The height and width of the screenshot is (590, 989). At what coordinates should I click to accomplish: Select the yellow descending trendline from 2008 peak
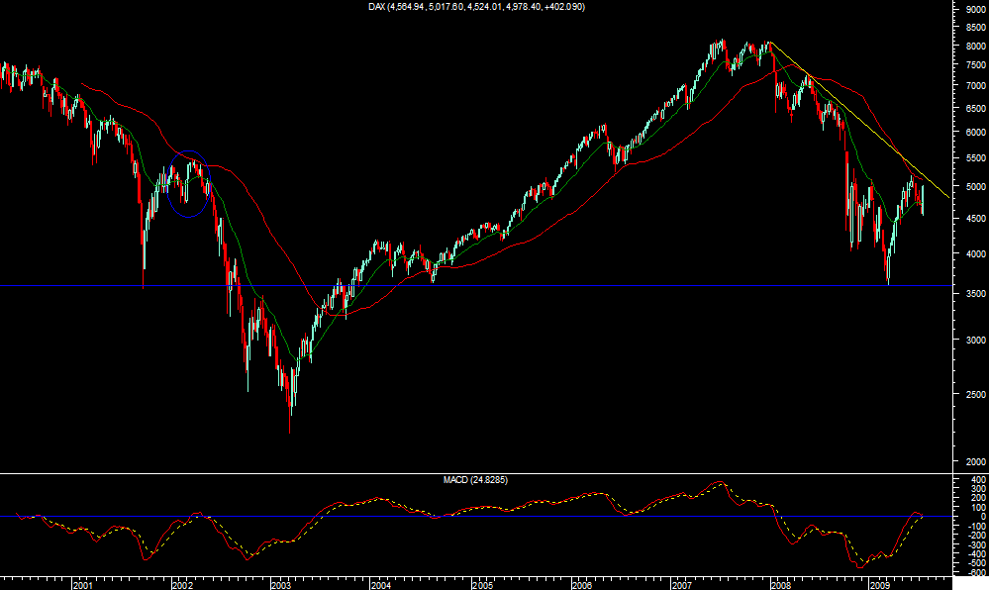[859, 120]
